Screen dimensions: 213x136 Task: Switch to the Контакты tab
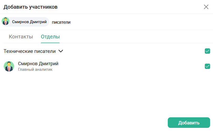point(21,37)
